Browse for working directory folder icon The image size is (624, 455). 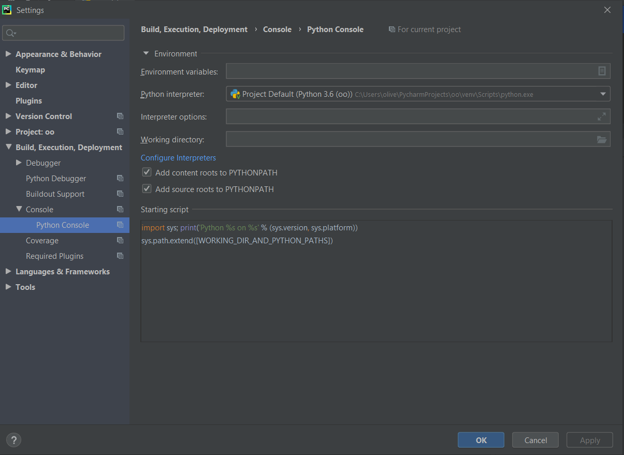point(602,139)
